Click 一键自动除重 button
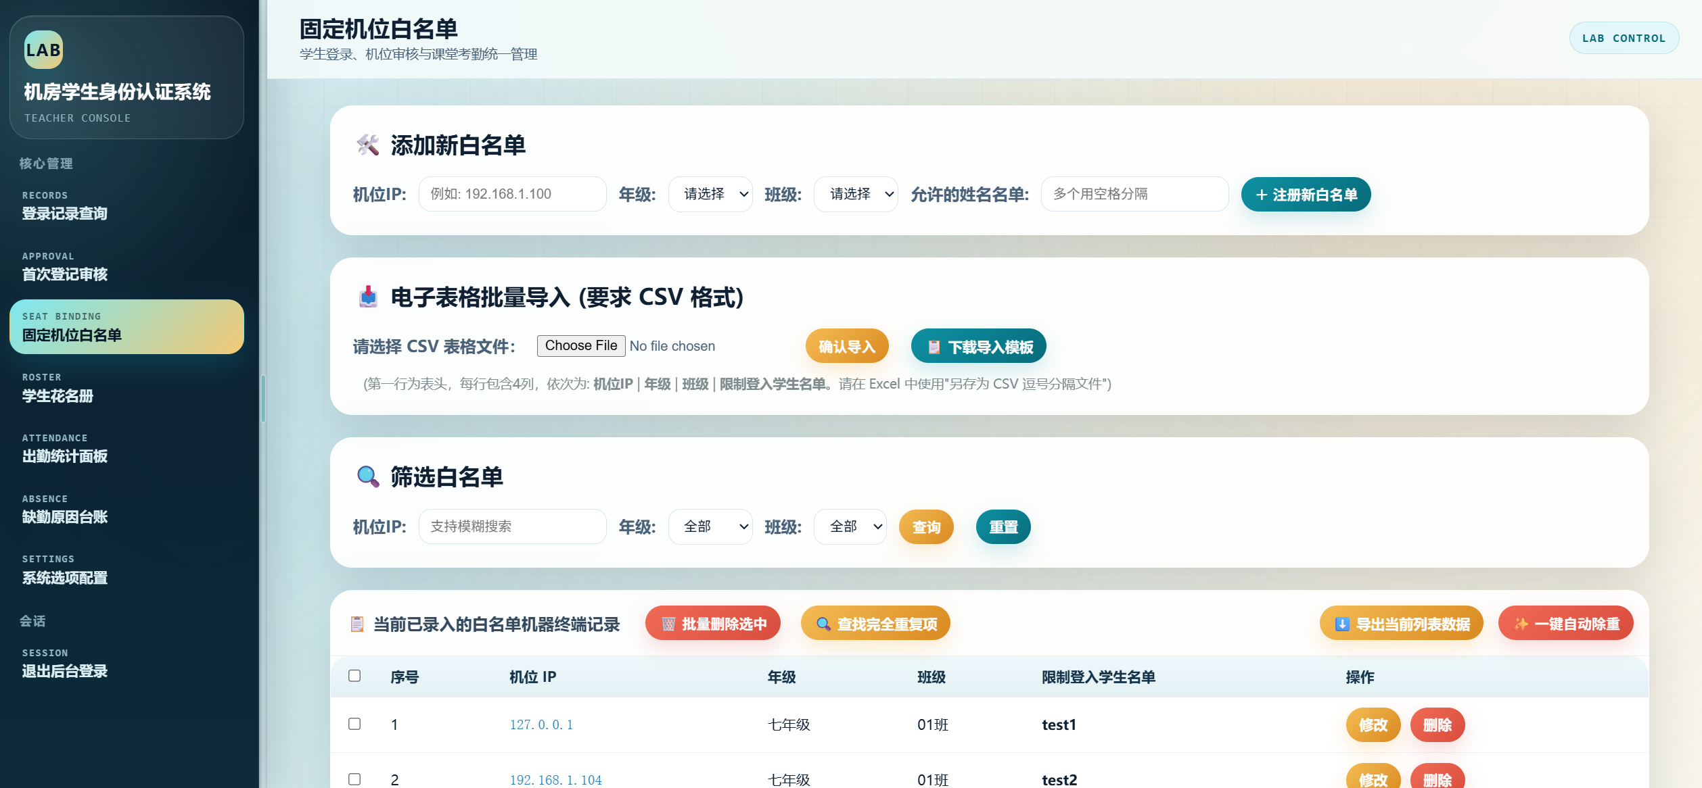The height and width of the screenshot is (788, 1702). [1565, 623]
